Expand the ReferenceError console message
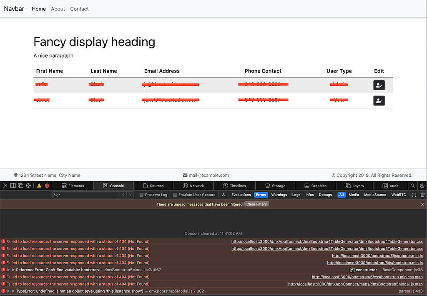This screenshot has width=427, height=296. [x=8, y=270]
